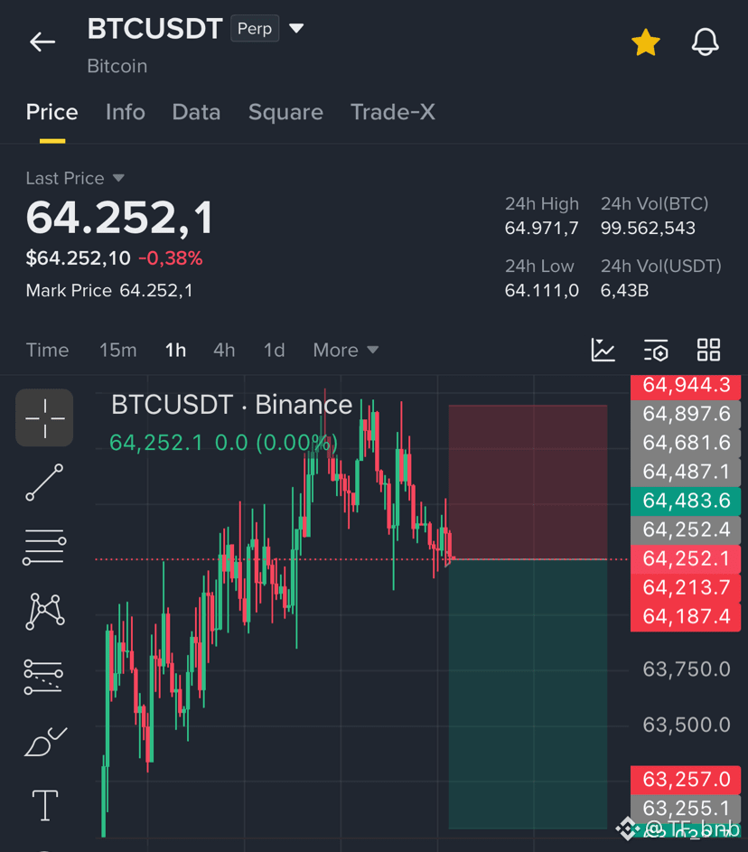Select the Time chart interval
748x852 pixels.
[47, 350]
